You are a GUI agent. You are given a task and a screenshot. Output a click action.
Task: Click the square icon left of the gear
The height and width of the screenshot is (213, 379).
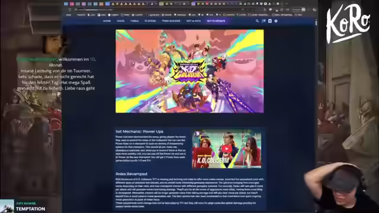coord(270,21)
